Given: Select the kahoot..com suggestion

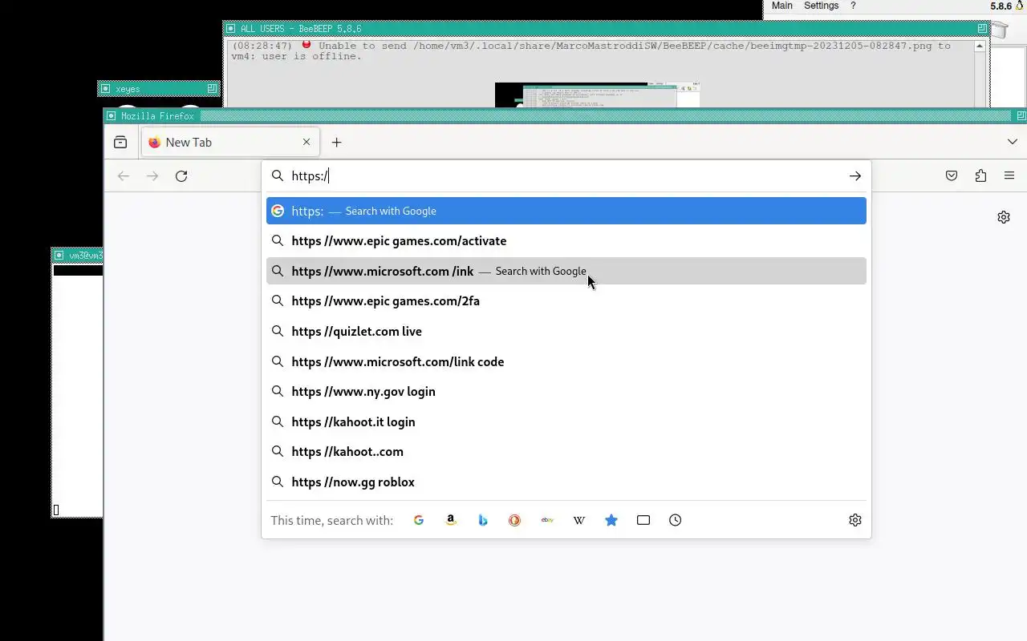Looking at the screenshot, I should pos(566,451).
